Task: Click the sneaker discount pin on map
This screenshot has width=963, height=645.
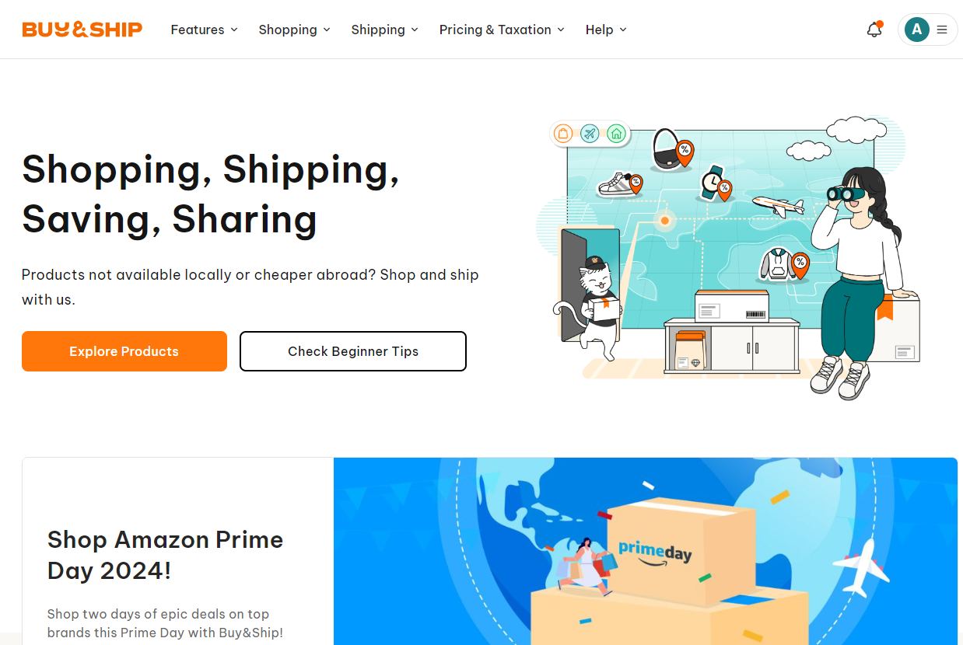Action: click(636, 184)
